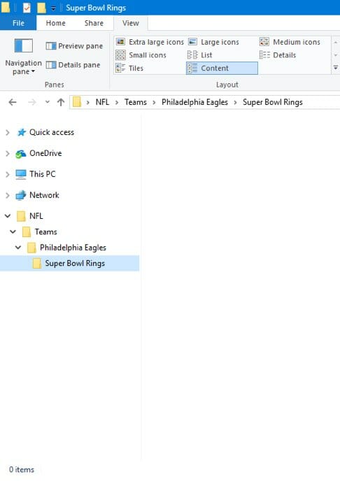Toggle the Preview pane

74,46
